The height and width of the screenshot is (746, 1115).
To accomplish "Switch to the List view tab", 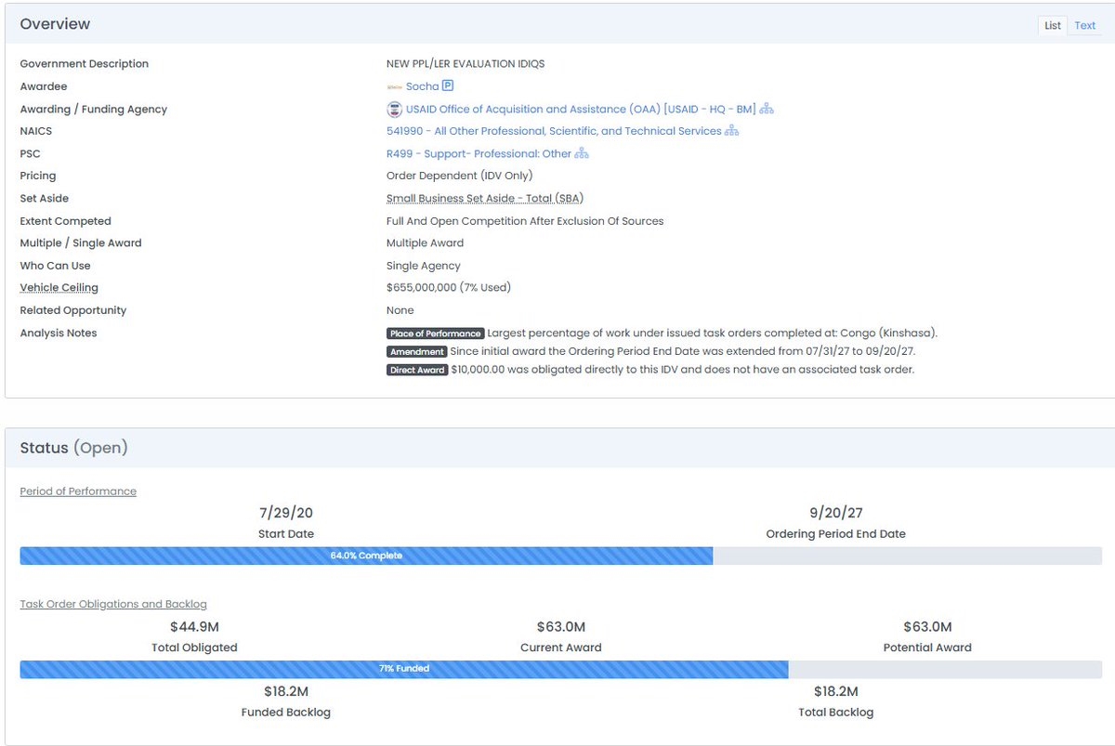I will coord(1053,26).
